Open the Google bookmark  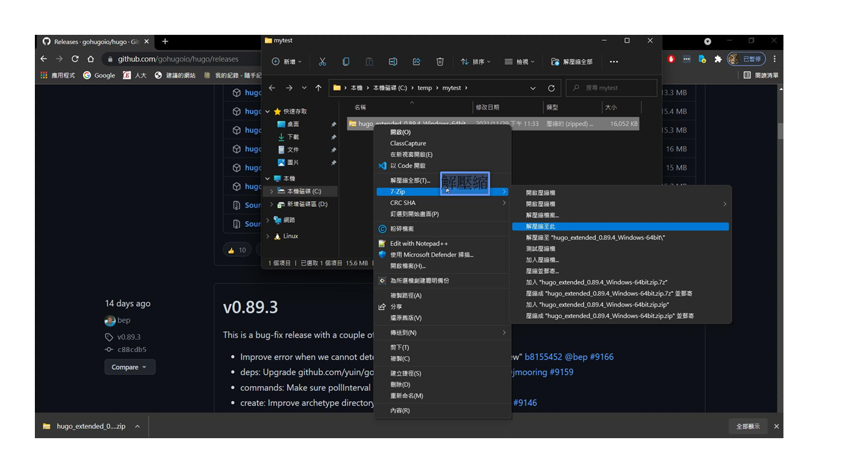tap(99, 76)
